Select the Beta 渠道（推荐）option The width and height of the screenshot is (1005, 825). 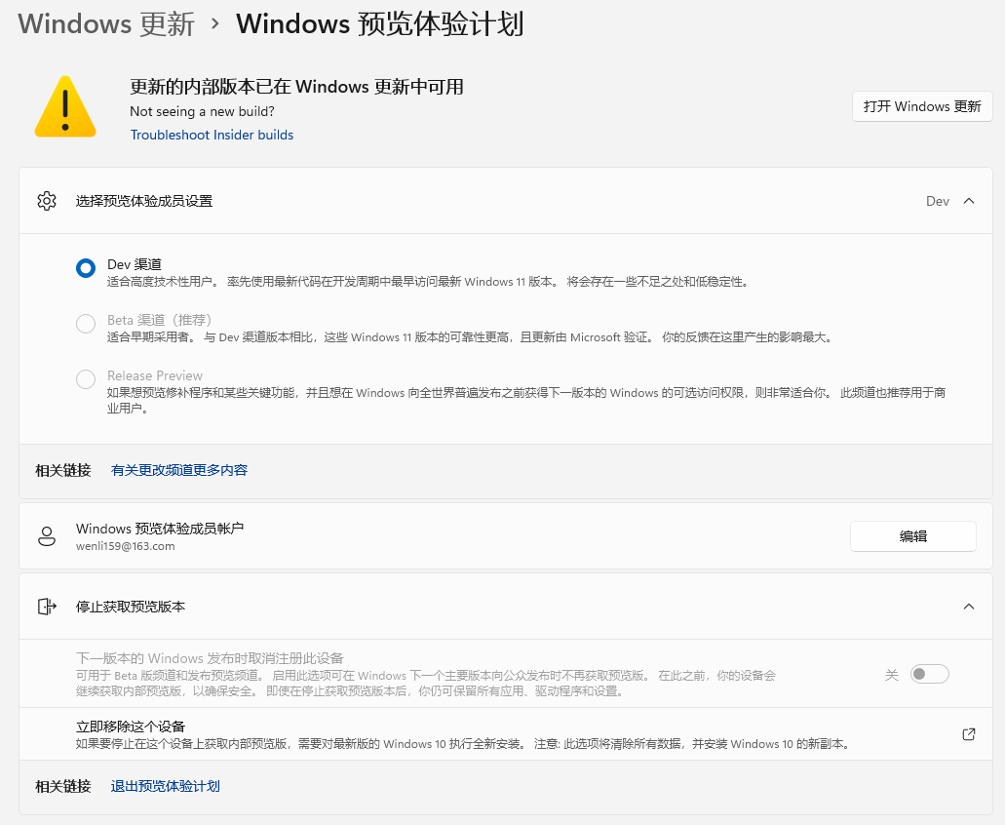tap(86, 324)
